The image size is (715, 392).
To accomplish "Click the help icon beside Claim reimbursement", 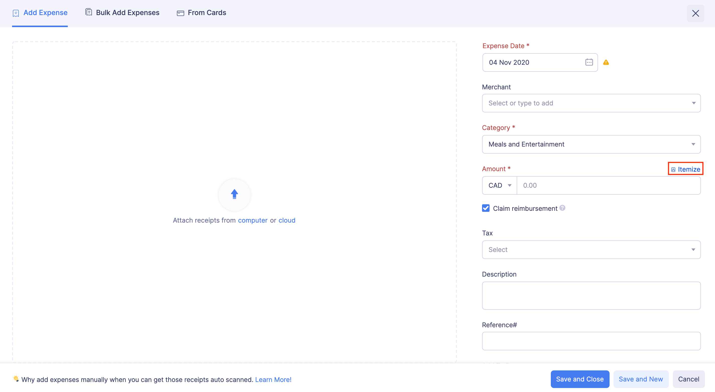I will [562, 208].
